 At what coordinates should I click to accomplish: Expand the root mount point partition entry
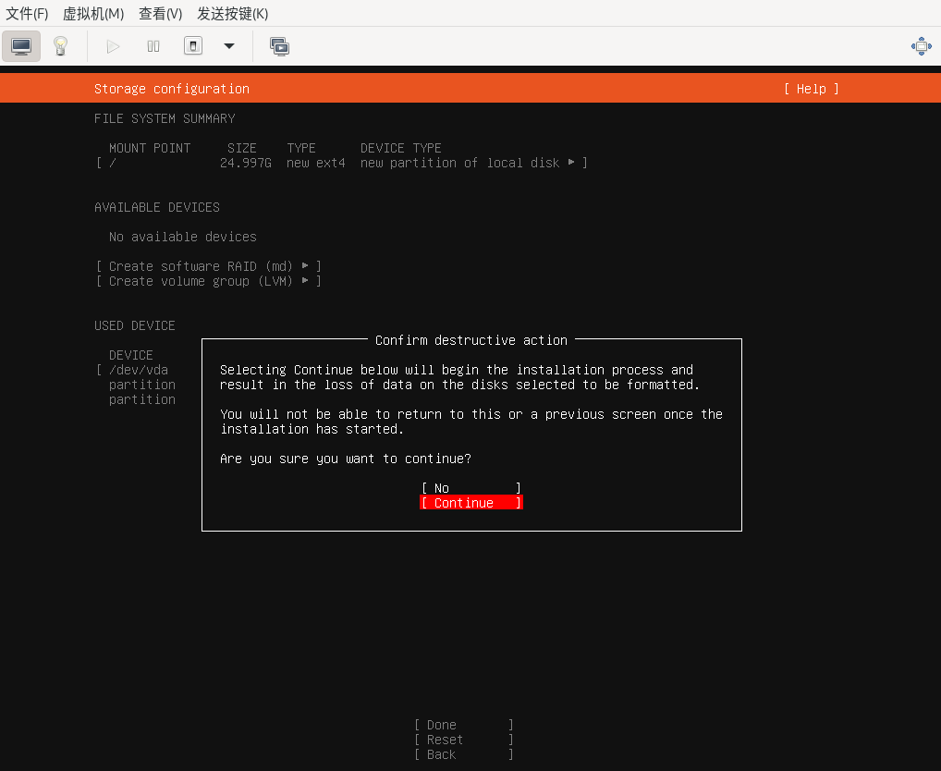pos(342,163)
